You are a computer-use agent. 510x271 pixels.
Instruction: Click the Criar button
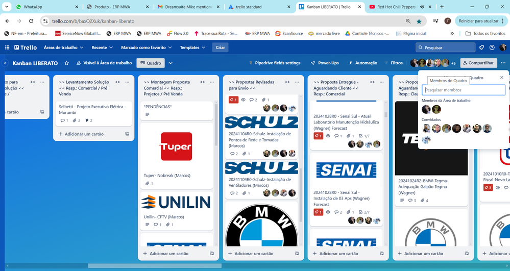220,47
